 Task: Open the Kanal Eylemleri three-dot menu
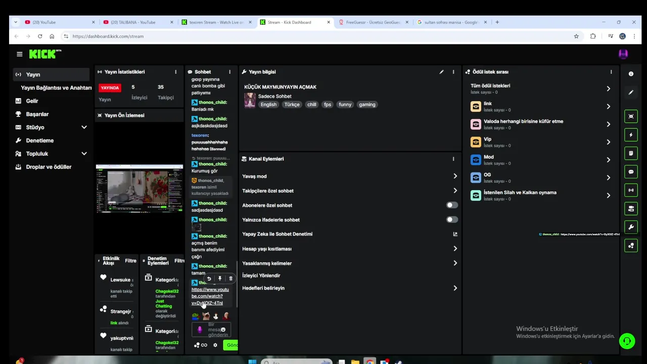pyautogui.click(x=453, y=159)
